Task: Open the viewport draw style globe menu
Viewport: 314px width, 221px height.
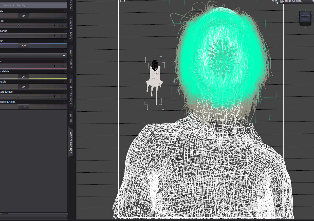Action: pos(275,1)
